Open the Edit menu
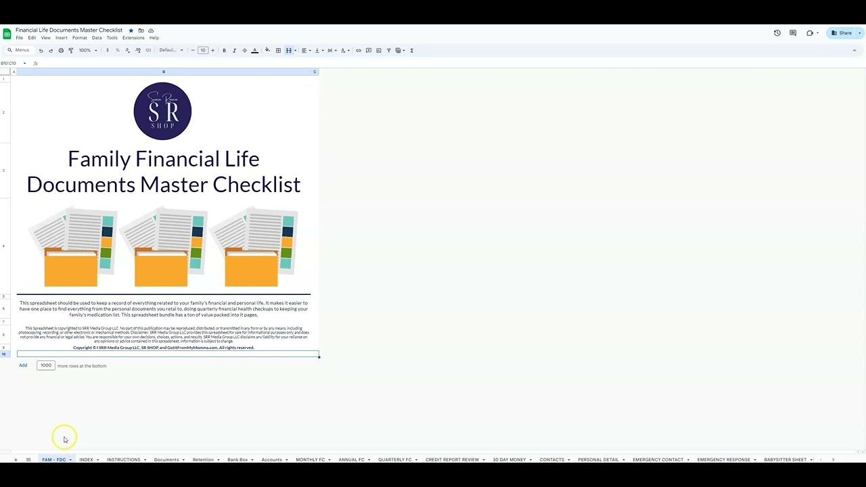Screen dimensions: 866x487 pos(32,38)
